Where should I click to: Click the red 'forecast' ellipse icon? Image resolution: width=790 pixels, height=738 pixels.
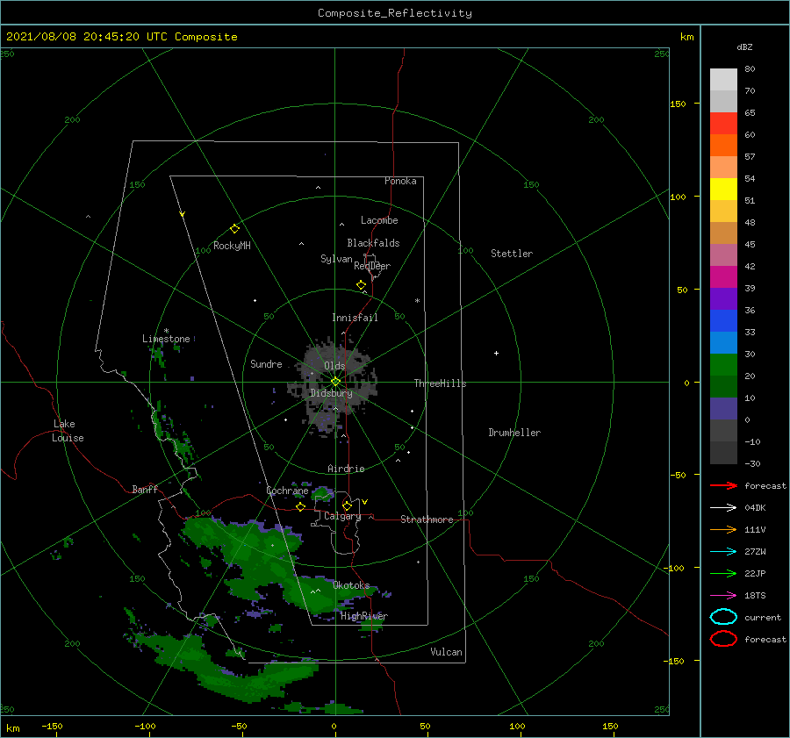723,639
